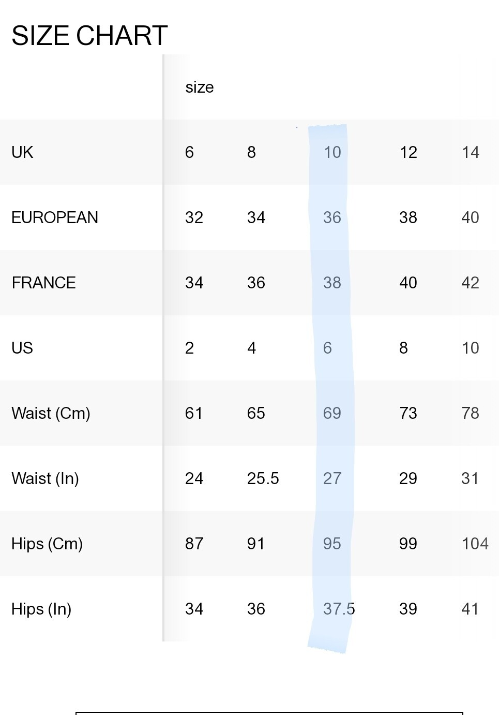Select the 99 hips centimeter value
The height and width of the screenshot is (715, 499).
408,544
